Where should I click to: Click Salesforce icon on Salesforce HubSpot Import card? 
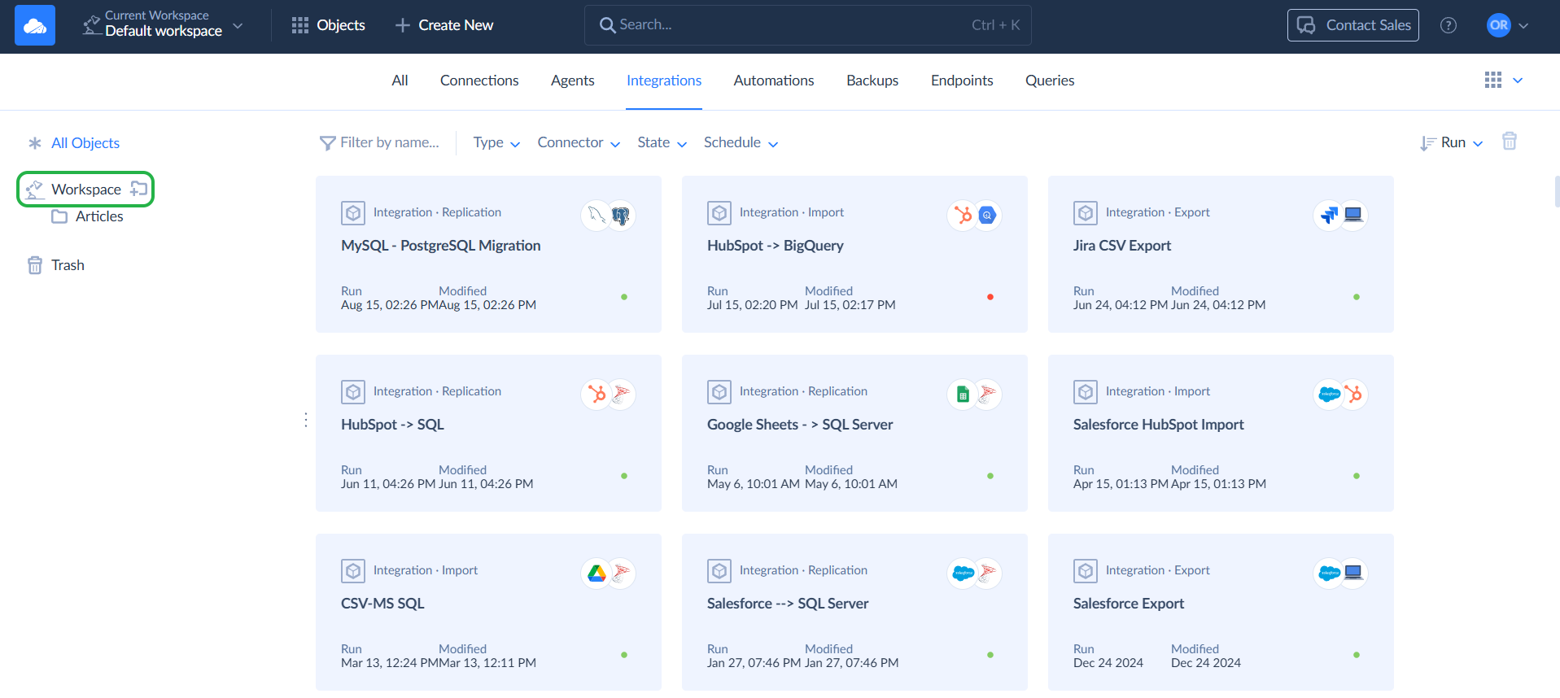(1329, 395)
